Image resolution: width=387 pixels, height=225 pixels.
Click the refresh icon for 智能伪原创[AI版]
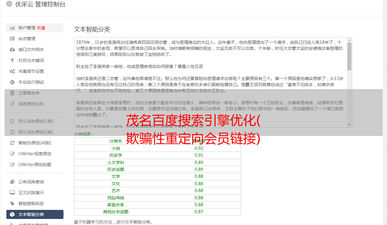(12, 143)
